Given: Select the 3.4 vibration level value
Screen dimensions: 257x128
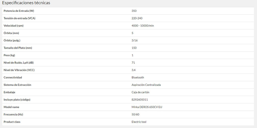Looking at the screenshot, I should pos(134,70).
